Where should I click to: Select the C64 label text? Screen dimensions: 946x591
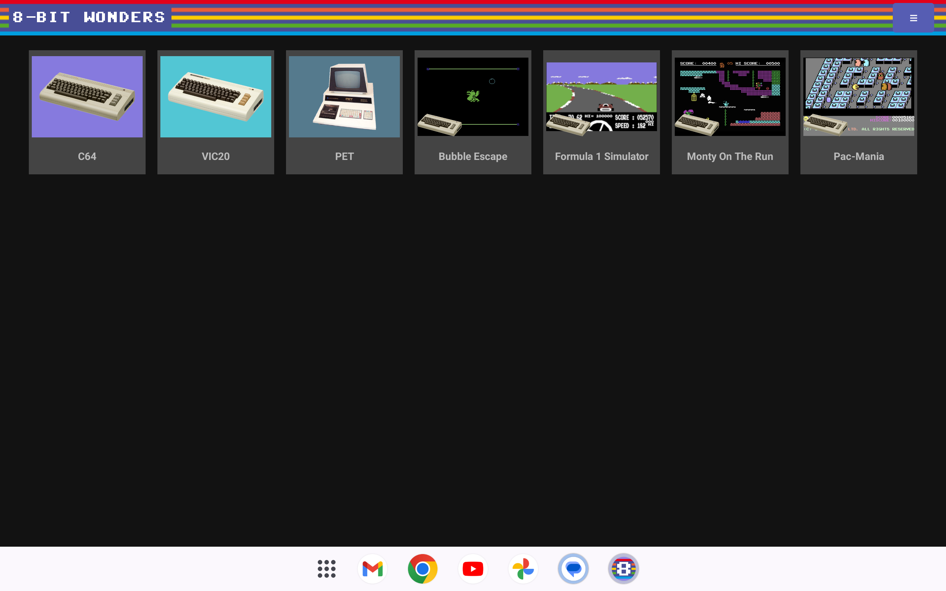87,156
